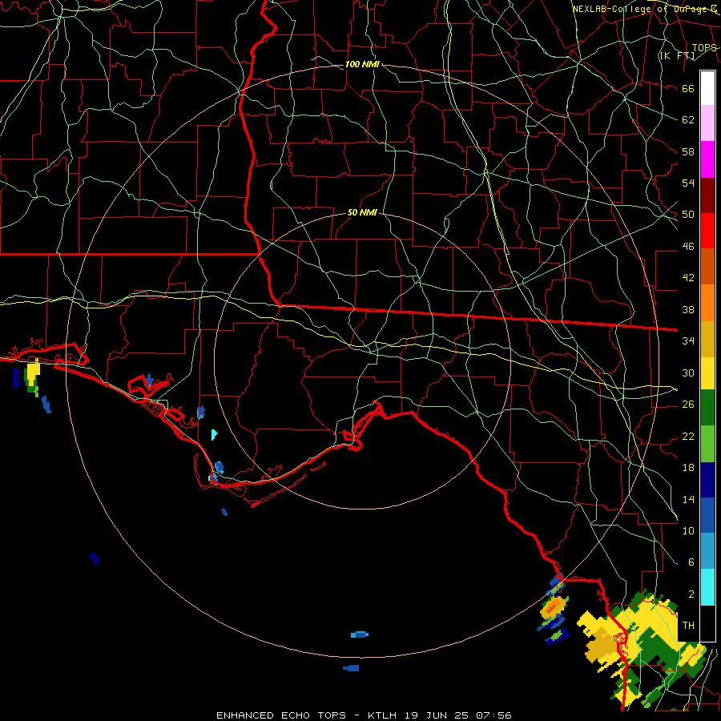Click the small cyan echo near western coast
The image size is (721, 721).
pos(214,434)
